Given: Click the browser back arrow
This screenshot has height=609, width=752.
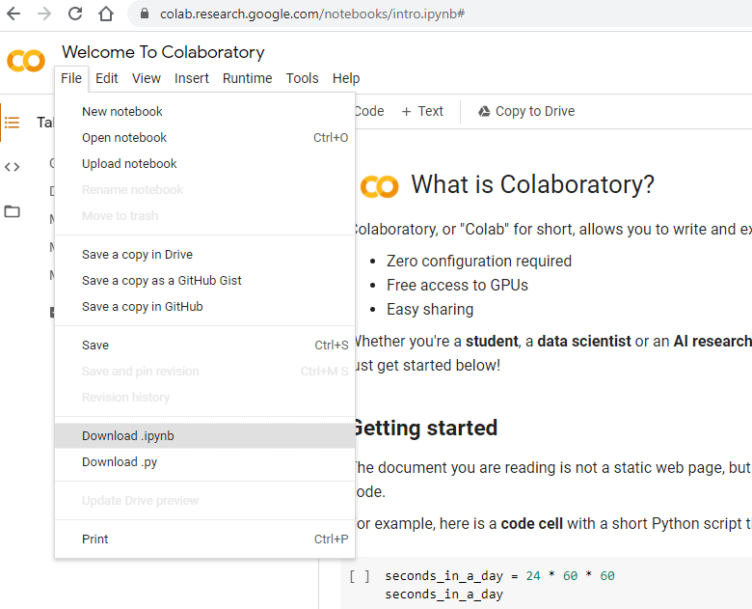Looking at the screenshot, I should click(x=13, y=14).
